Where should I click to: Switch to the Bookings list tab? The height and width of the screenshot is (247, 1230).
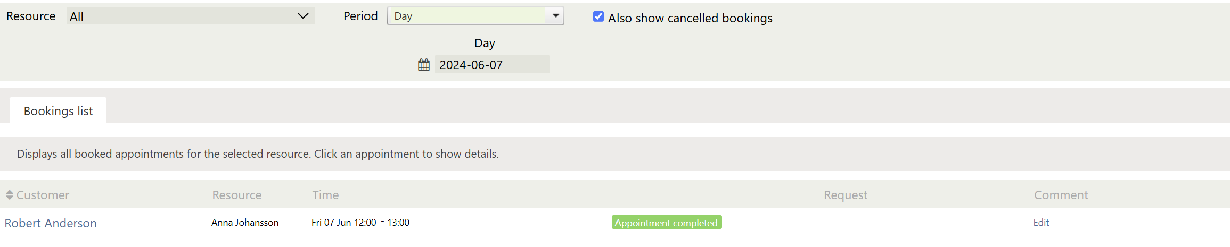(58, 111)
